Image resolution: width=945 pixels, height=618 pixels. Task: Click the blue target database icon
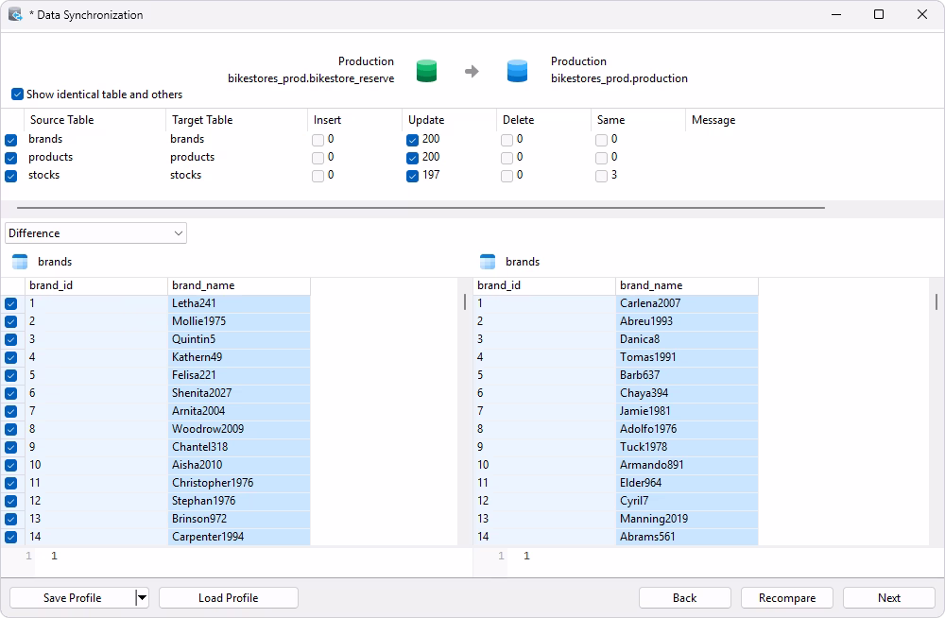coord(517,71)
